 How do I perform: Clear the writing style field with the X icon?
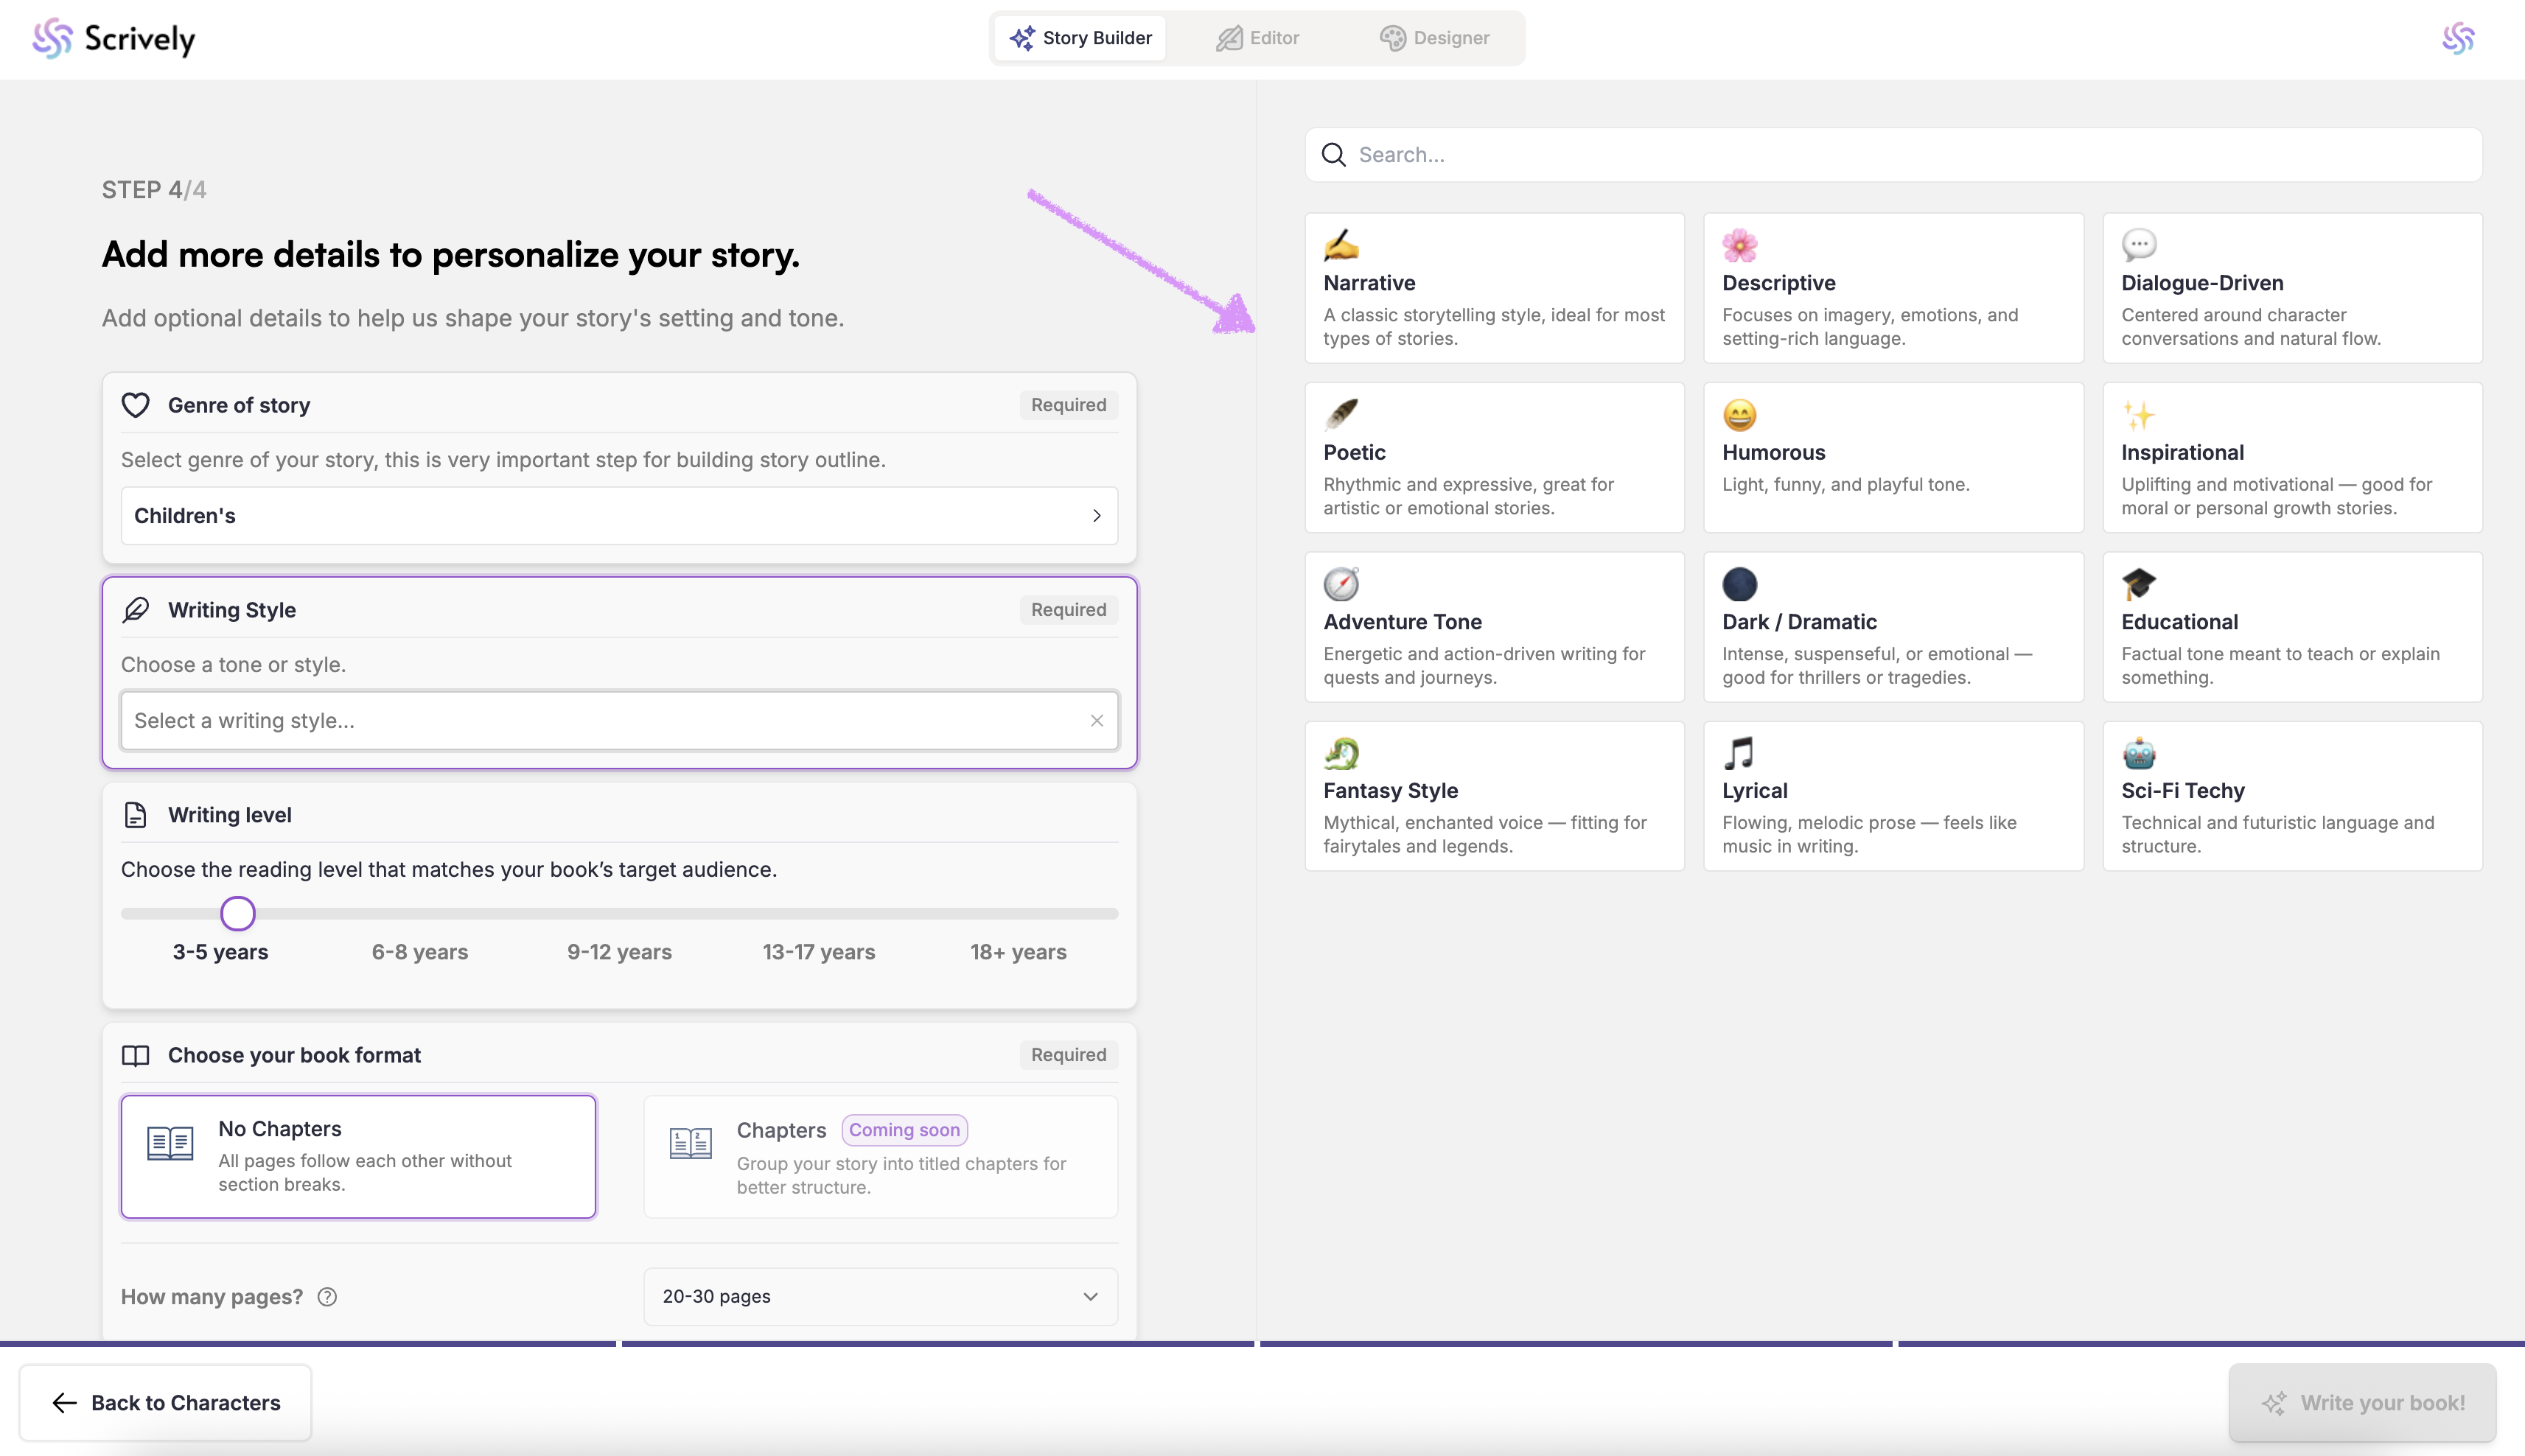[x=1096, y=720]
